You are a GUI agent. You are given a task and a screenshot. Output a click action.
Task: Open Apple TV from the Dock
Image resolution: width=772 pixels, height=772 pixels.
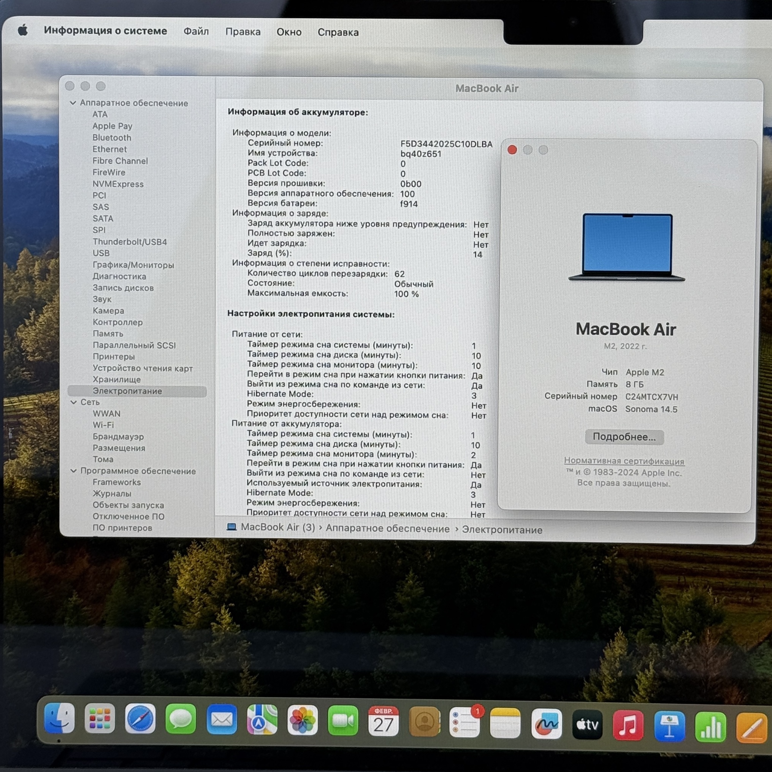(x=587, y=724)
